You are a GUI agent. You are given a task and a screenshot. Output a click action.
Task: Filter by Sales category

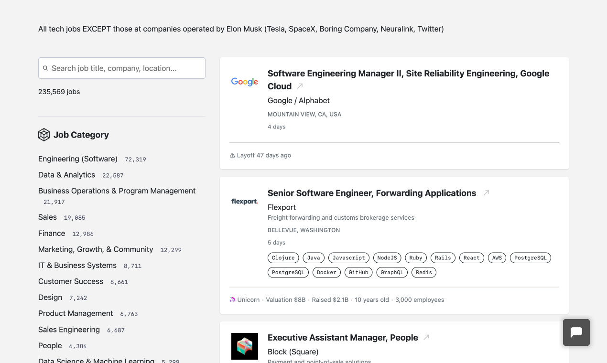click(47, 217)
